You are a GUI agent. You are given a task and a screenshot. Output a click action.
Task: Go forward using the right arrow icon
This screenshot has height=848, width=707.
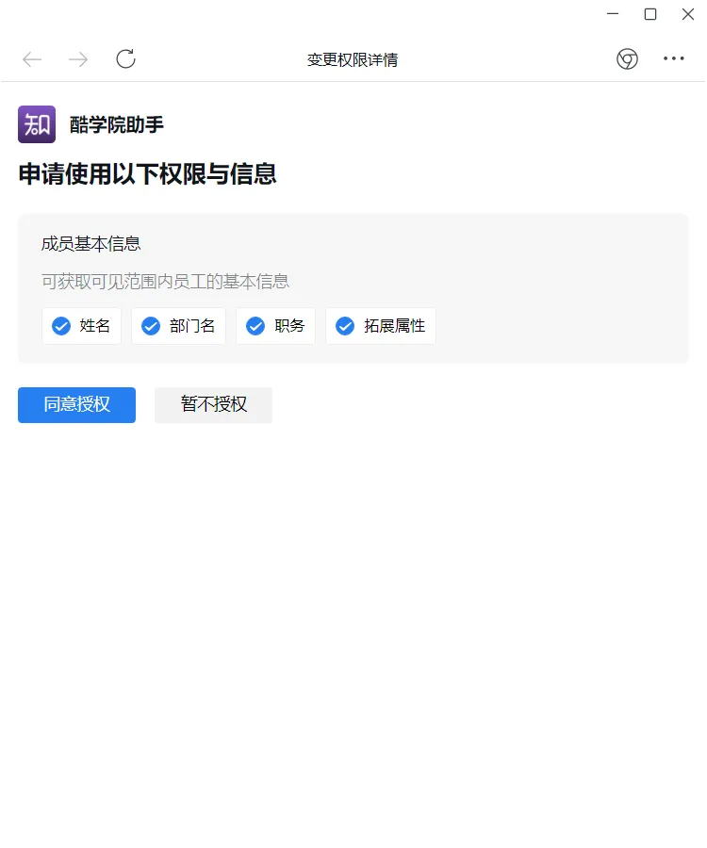tap(78, 59)
